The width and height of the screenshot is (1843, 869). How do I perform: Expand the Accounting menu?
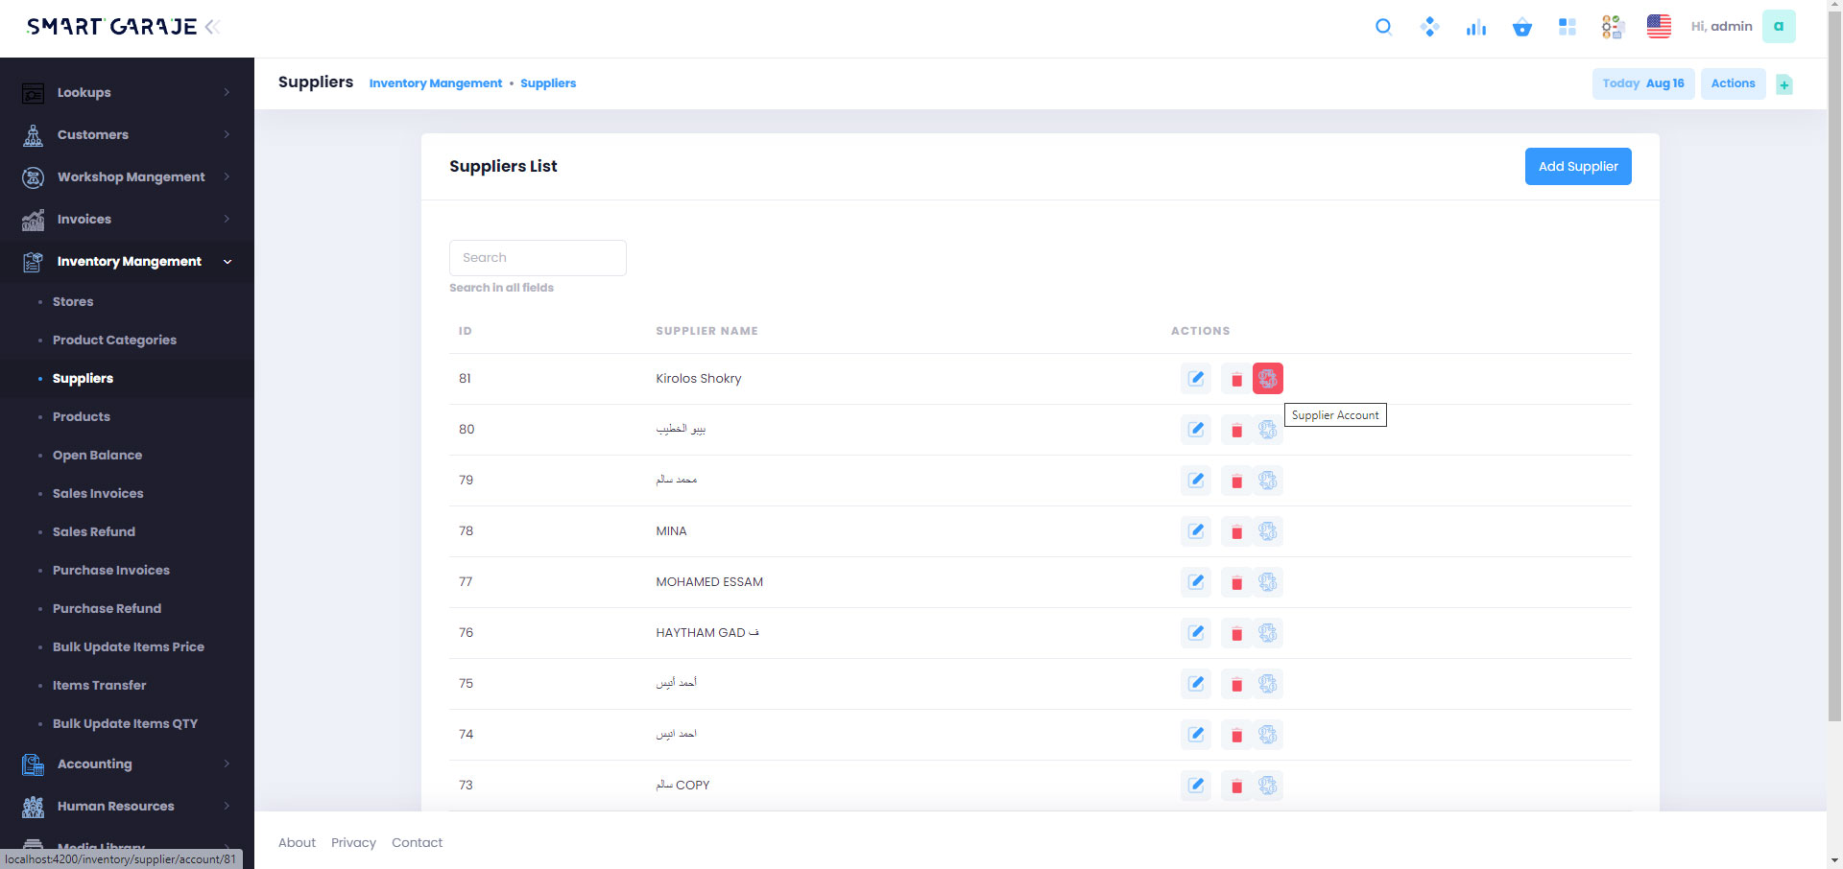tap(127, 764)
